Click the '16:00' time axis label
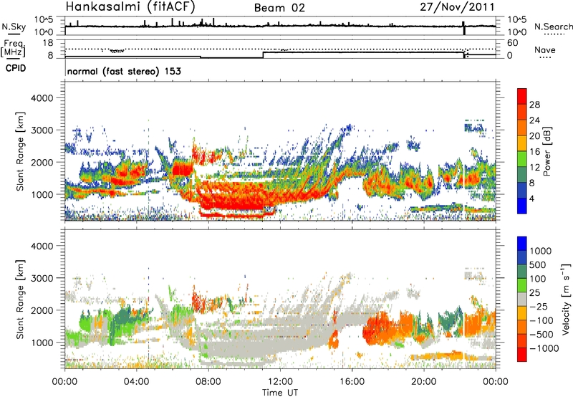The width and height of the screenshot is (573, 397). point(352,382)
